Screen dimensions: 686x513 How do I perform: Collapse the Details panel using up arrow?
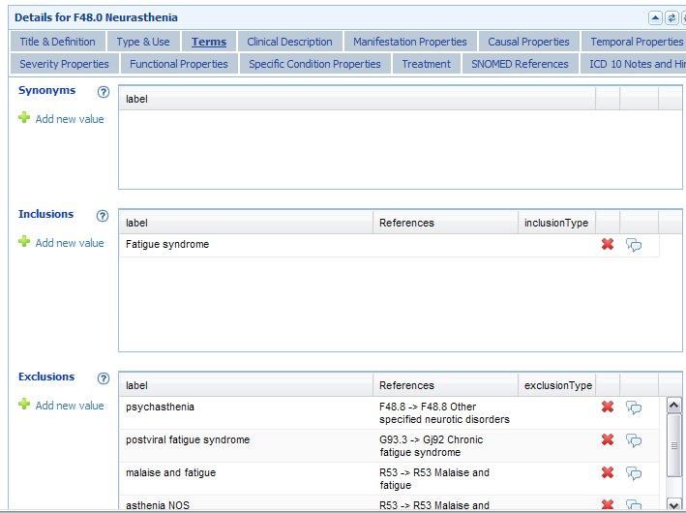click(655, 17)
